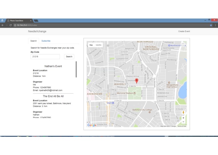This screenshot has width=218, height=155.
Task: Select the Nathan's Event heading
Action: [x=53, y=66]
